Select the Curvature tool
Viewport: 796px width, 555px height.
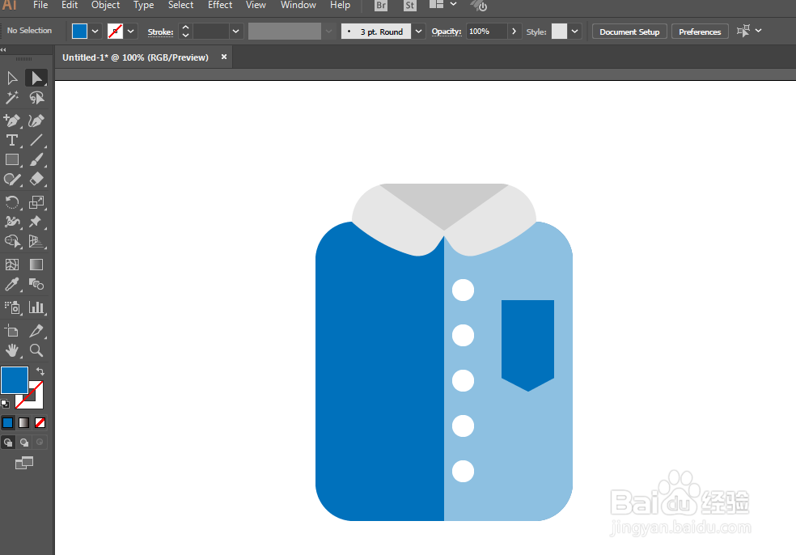[x=36, y=121]
